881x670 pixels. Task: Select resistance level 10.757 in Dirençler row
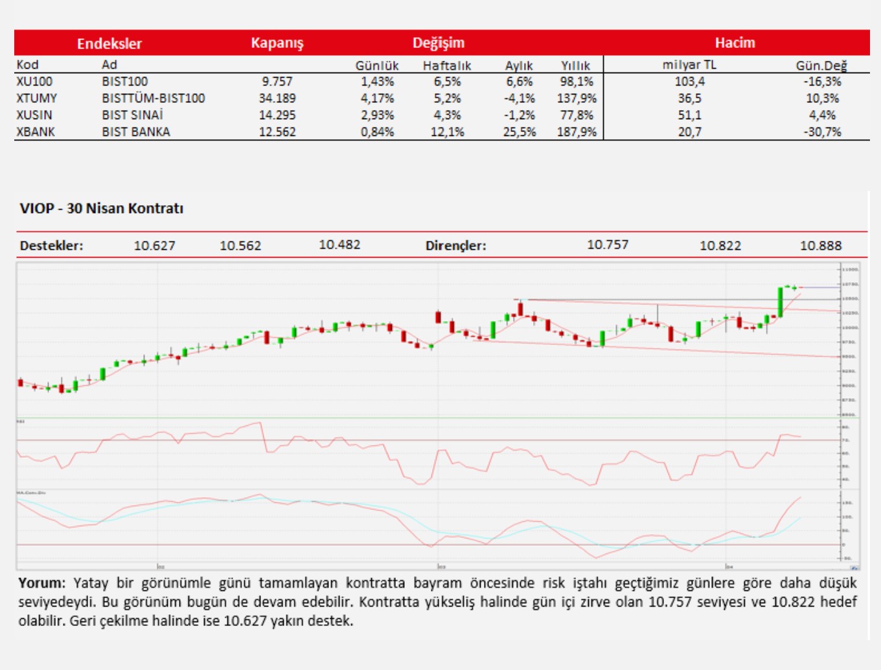point(608,245)
